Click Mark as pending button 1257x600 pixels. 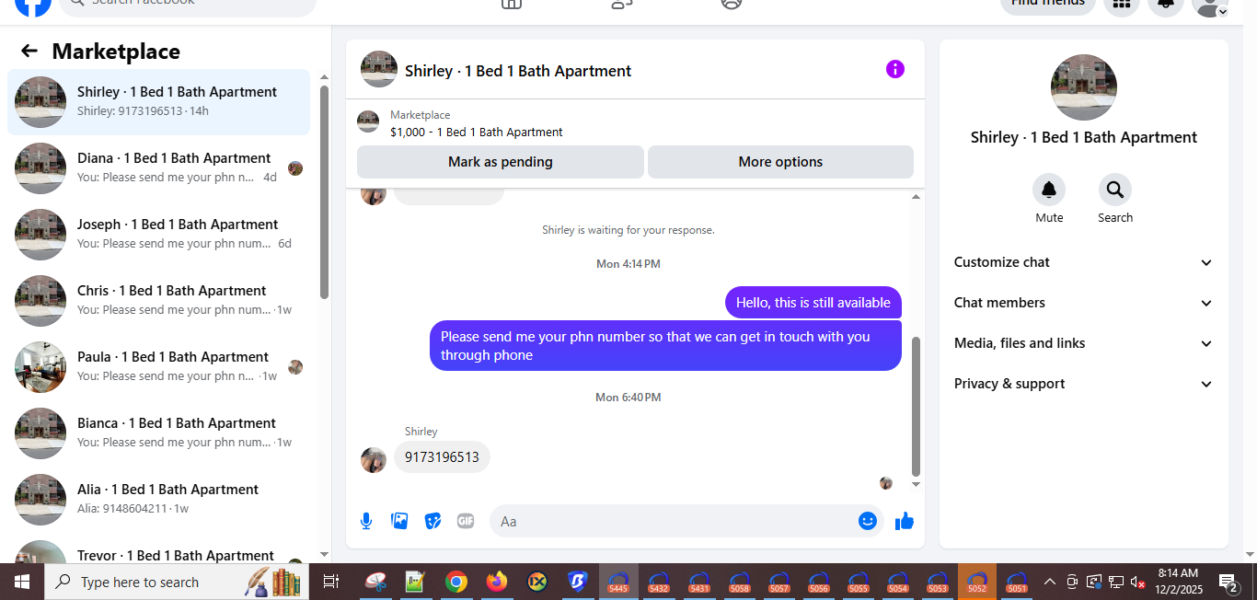[x=501, y=162]
